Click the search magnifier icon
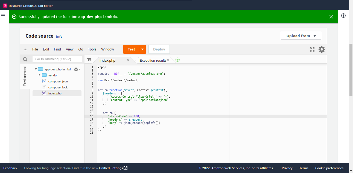The width and height of the screenshot is (353, 173). point(25,59)
